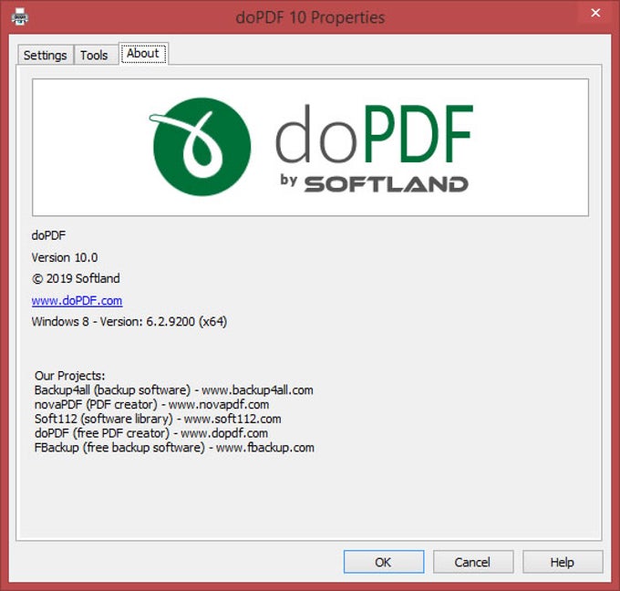This screenshot has width=620, height=591.
Task: Click the "by SOFTLAND" branding text
Action: (x=374, y=184)
